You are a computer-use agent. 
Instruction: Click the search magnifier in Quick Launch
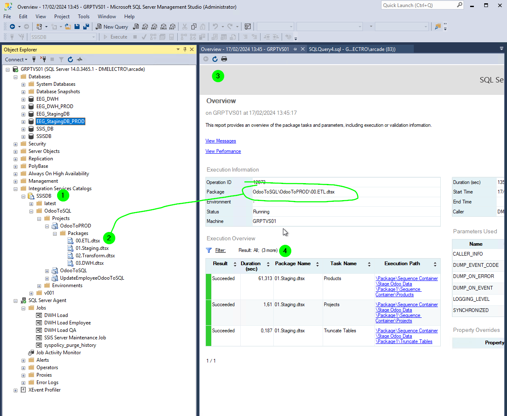(459, 5)
